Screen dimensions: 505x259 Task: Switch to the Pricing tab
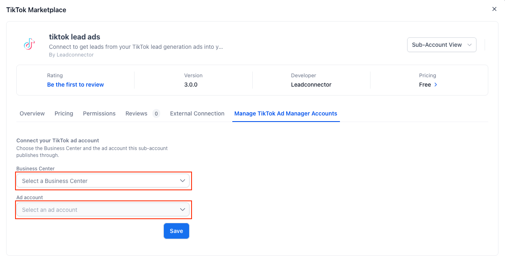pyautogui.click(x=64, y=113)
